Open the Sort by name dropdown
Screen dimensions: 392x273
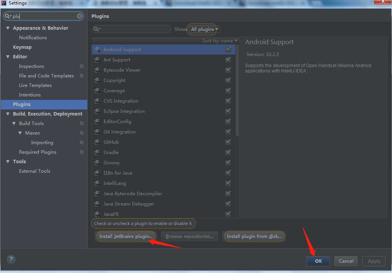tap(219, 40)
